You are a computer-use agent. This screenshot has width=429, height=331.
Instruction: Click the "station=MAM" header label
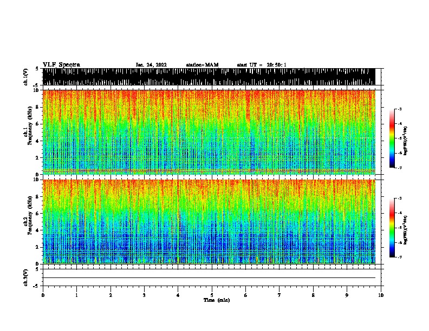pyautogui.click(x=203, y=65)
